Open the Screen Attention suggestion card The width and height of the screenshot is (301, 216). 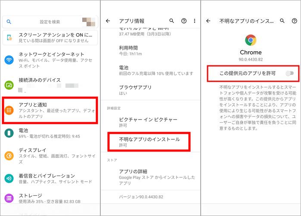pyautogui.click(x=50, y=37)
